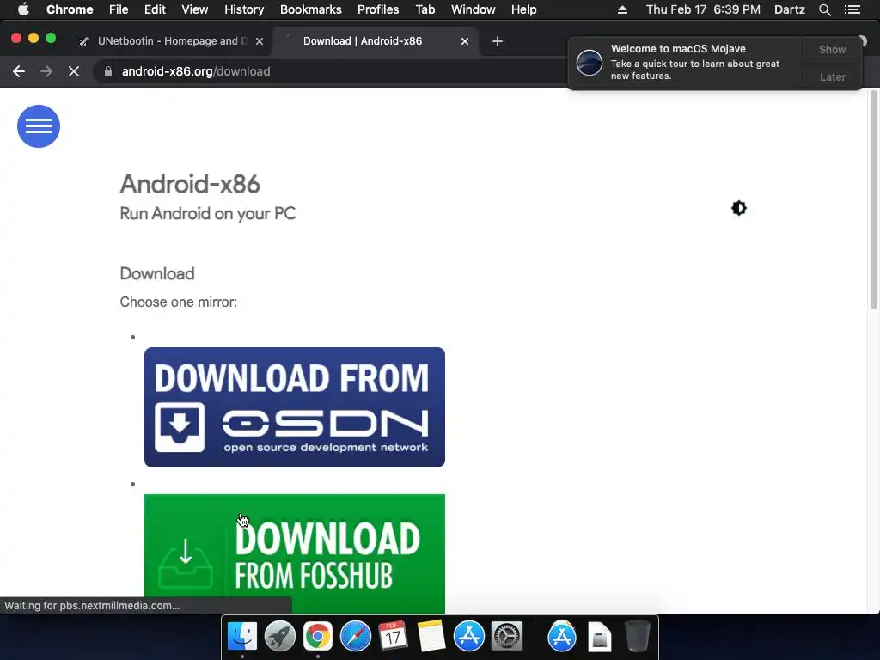Open App Store icon left of System Preferences
Viewport: 880px width, 660px height.
click(468, 637)
